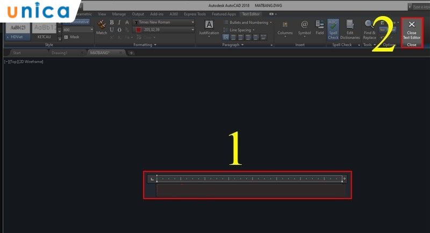Viewport: 430px width, 233px height.
Task: Click the ribbon minimize toggle button
Action: [x=273, y=14]
